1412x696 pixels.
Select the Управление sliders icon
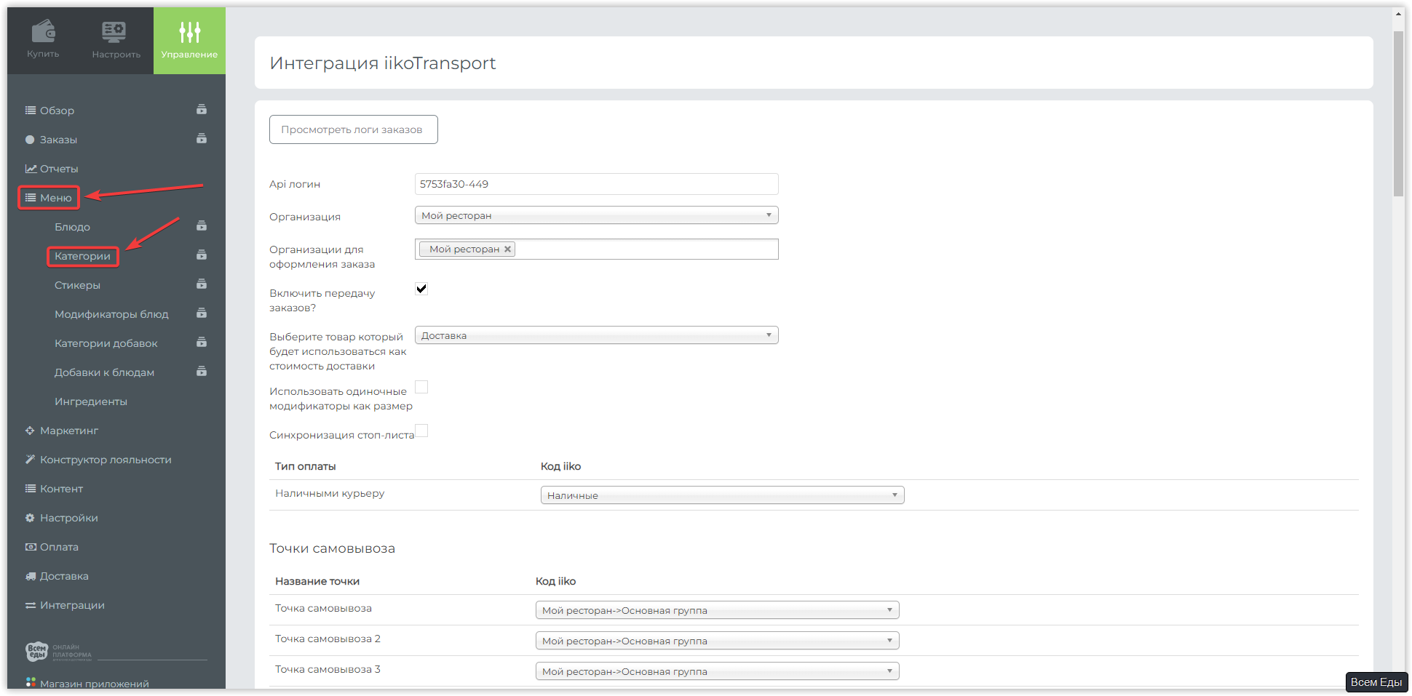(x=189, y=32)
